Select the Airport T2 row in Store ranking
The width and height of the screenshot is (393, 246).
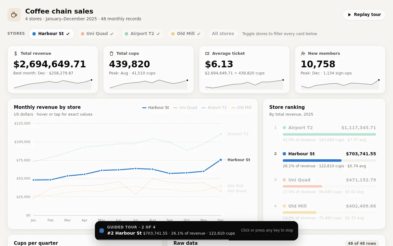tap(324, 133)
